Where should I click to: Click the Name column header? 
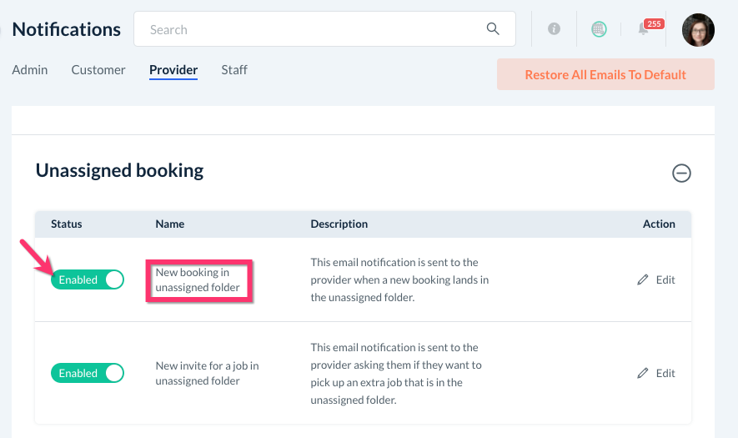point(170,224)
